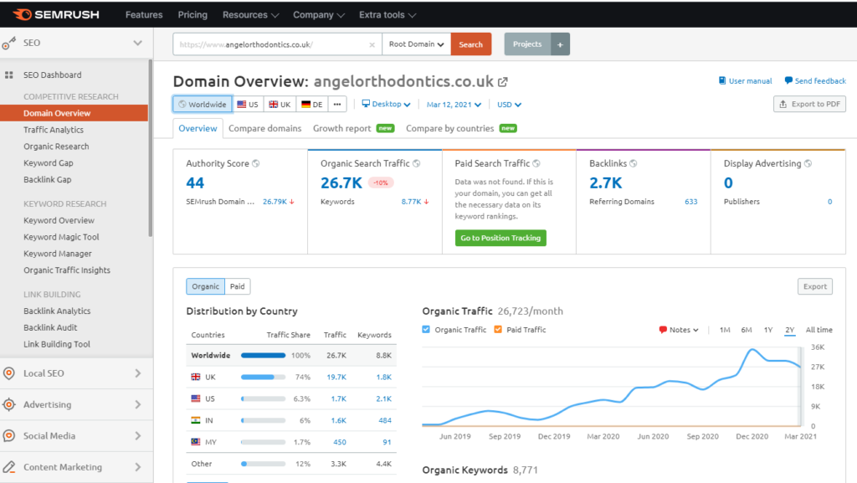Click the Export button in traffic panel
Viewport: 857px width, 483px height.
point(815,286)
